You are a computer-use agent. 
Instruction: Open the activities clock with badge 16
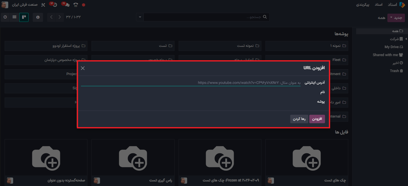(54, 5)
